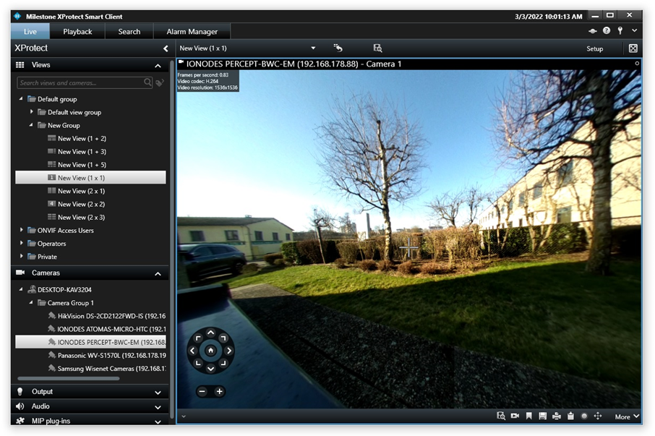Open independent playback with magnifier icon

click(x=501, y=416)
